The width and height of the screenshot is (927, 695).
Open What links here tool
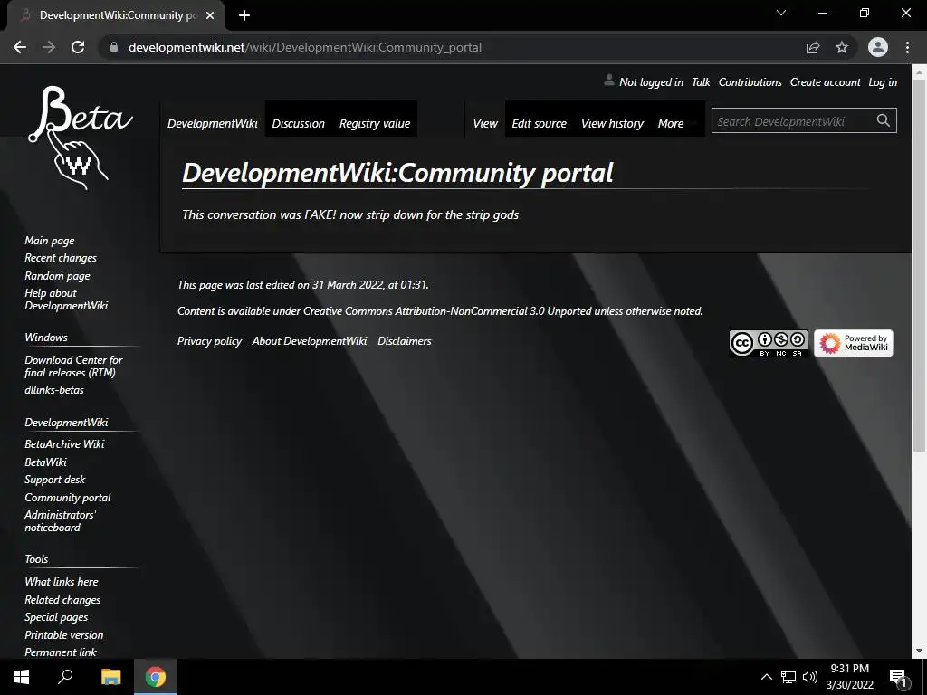tap(62, 582)
